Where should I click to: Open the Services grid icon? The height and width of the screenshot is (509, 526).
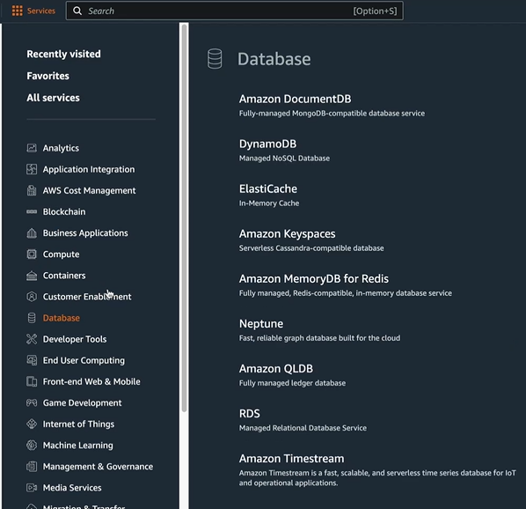click(17, 11)
